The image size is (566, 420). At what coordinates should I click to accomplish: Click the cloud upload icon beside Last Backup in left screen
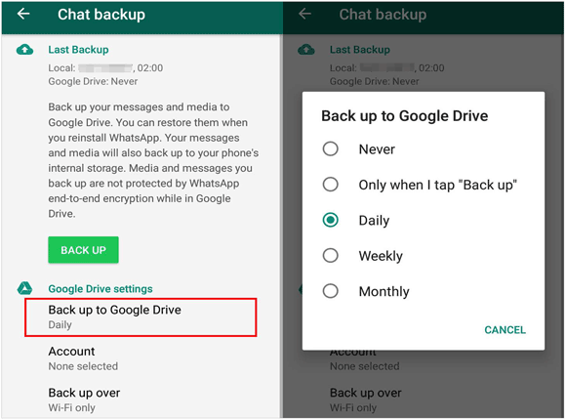pos(25,50)
